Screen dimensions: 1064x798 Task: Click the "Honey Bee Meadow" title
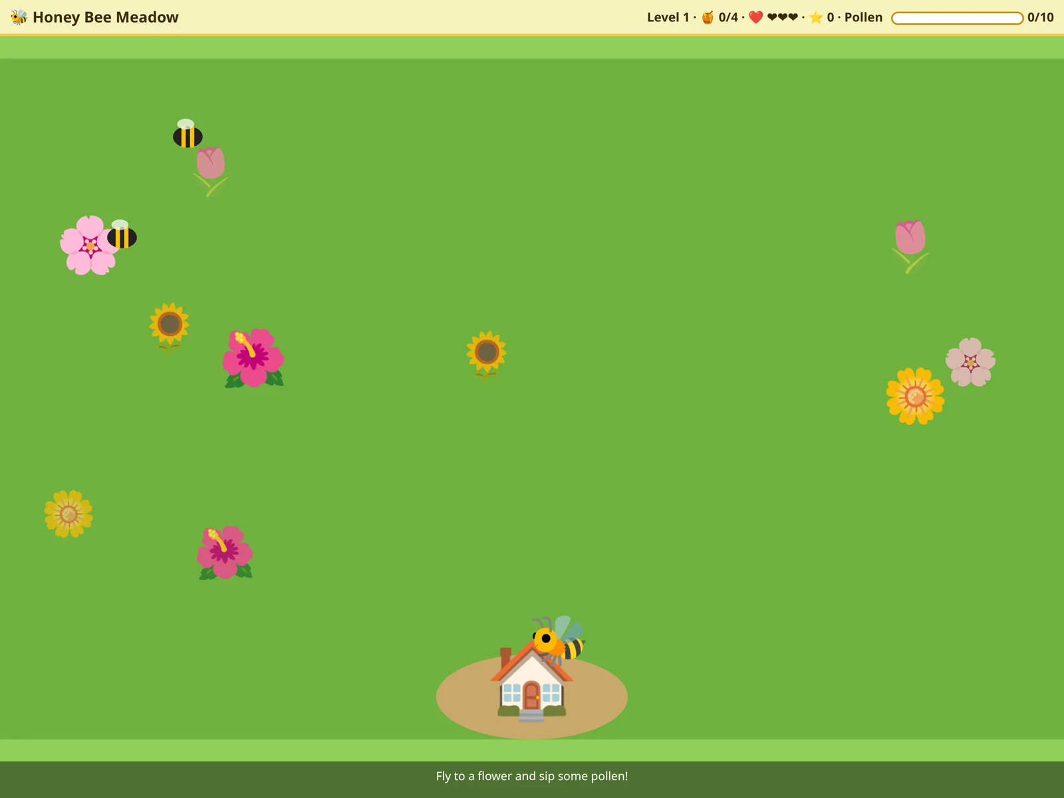[106, 17]
